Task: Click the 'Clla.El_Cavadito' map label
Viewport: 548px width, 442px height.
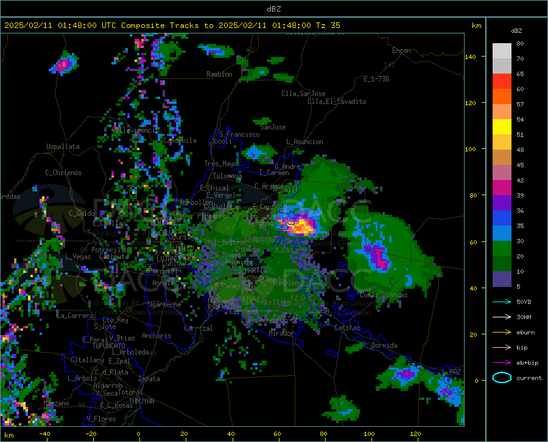Action: point(337,102)
